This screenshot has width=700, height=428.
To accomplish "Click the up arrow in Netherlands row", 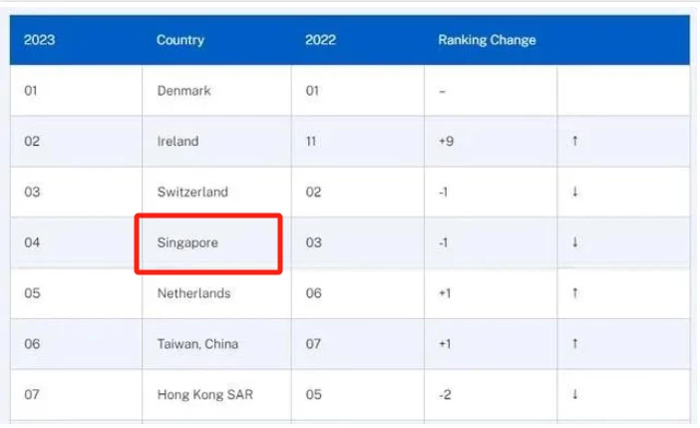I will (575, 293).
